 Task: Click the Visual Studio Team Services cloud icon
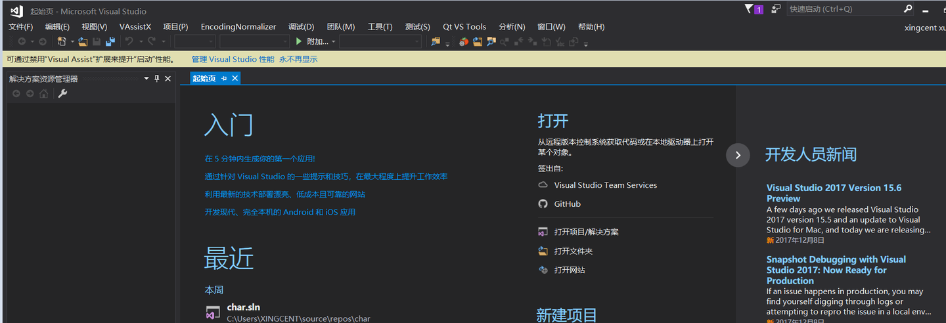pos(543,185)
